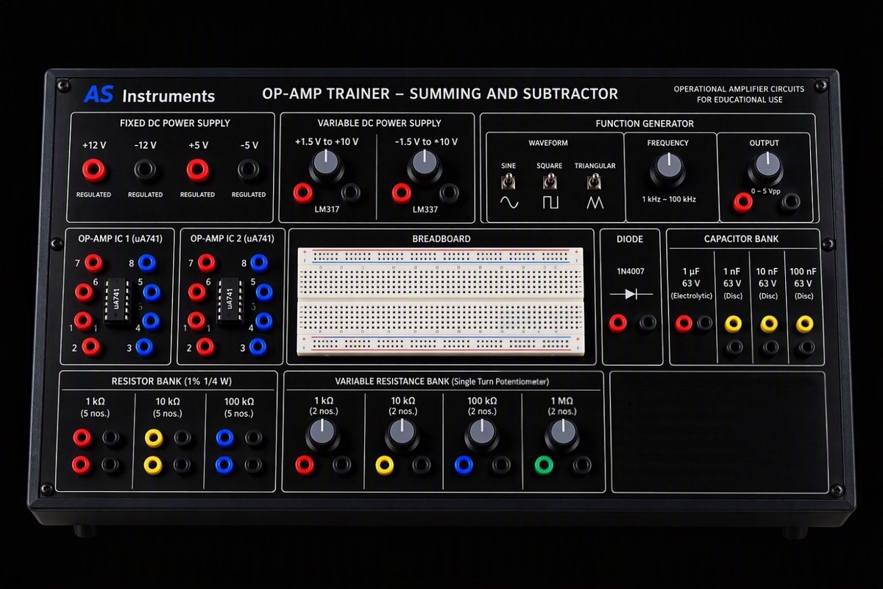Click the 1N4007 diode symbol
Screen dimensions: 883x589
(632, 294)
